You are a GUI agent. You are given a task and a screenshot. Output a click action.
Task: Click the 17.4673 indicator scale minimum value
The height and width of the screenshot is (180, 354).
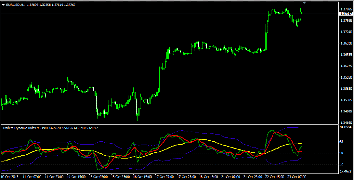click(346, 171)
